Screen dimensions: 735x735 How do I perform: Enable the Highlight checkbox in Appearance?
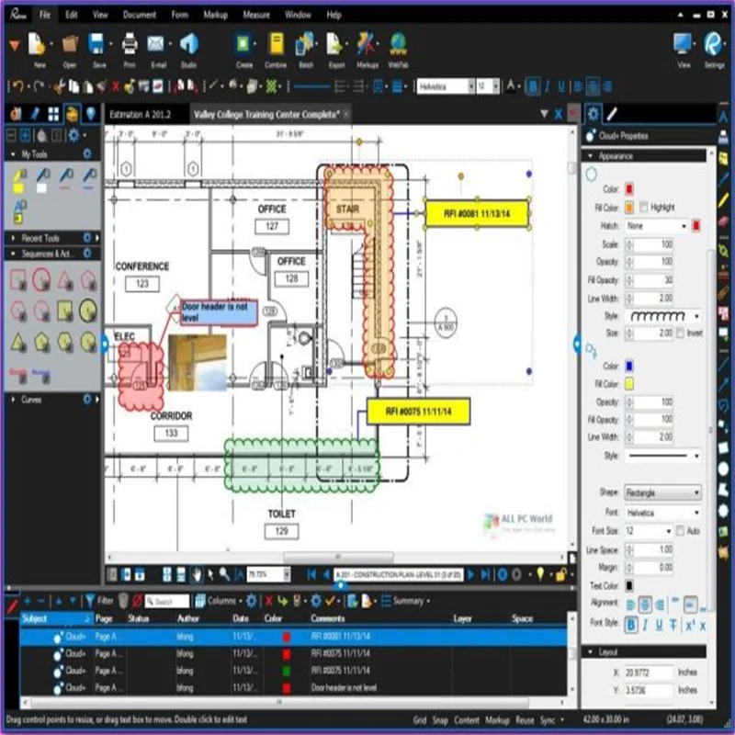pyautogui.click(x=645, y=207)
